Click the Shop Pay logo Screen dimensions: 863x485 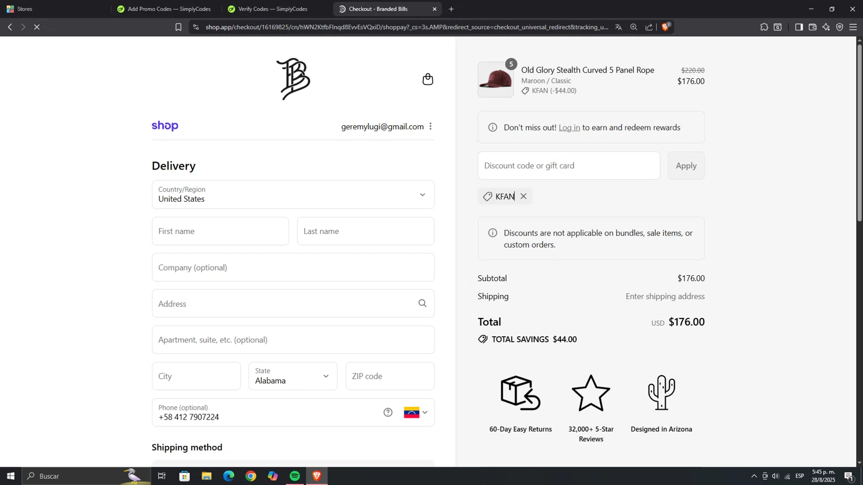(x=165, y=126)
